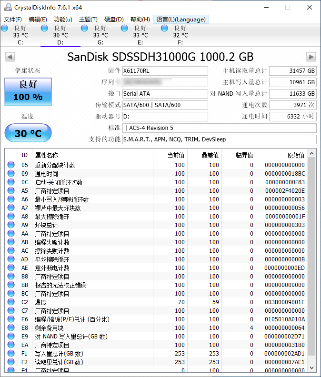The image size is (321, 377).
Task: Open the 硬盘(D) menu
Action: [x=114, y=20]
